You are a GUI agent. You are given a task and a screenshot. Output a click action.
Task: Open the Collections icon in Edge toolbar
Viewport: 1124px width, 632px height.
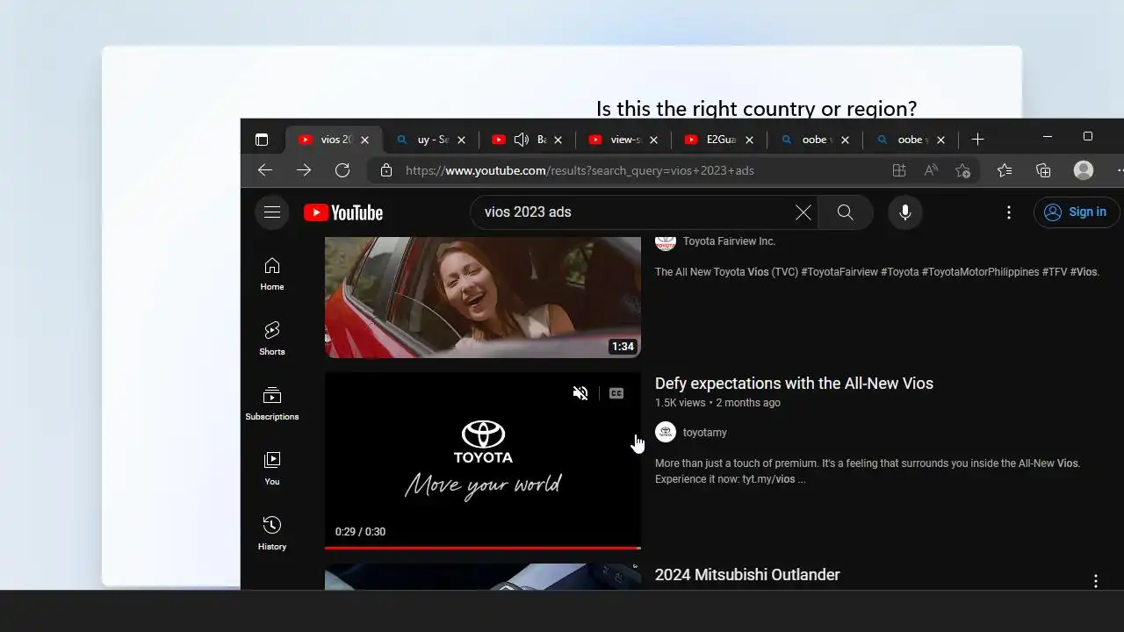coord(1043,170)
